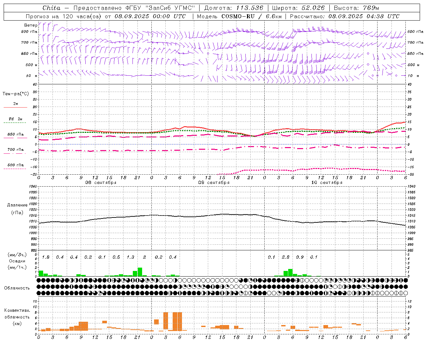Screen dimensions: 425x340
Task: Click the "1.3" precipitation total value
Action: [130, 257]
